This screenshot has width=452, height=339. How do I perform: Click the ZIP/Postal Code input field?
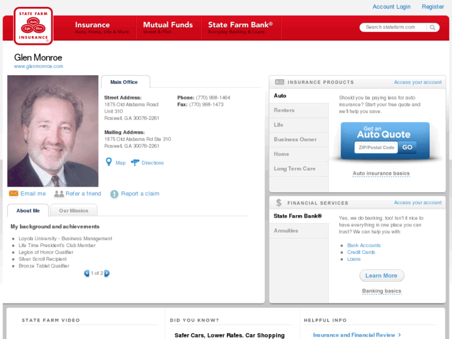tap(376, 147)
